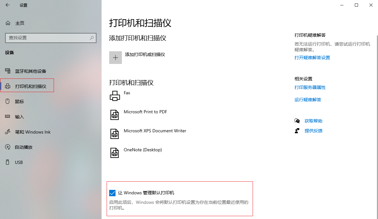The width and height of the screenshot is (378, 219).
Task: Uncheck 让 Windows 管理默认打印机 checkbox
Action: pyautogui.click(x=112, y=193)
